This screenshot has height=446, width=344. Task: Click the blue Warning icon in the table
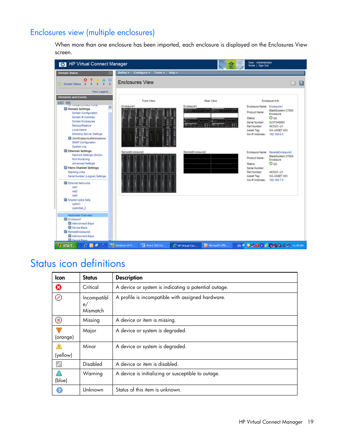[59, 373]
